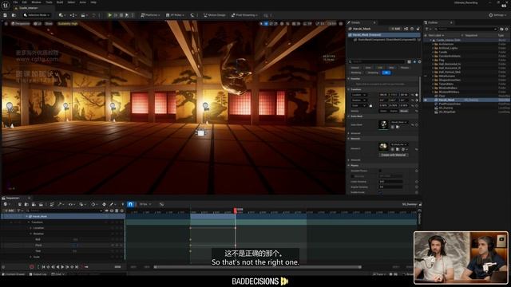Click the viewport Lit view mode button

click(38, 24)
